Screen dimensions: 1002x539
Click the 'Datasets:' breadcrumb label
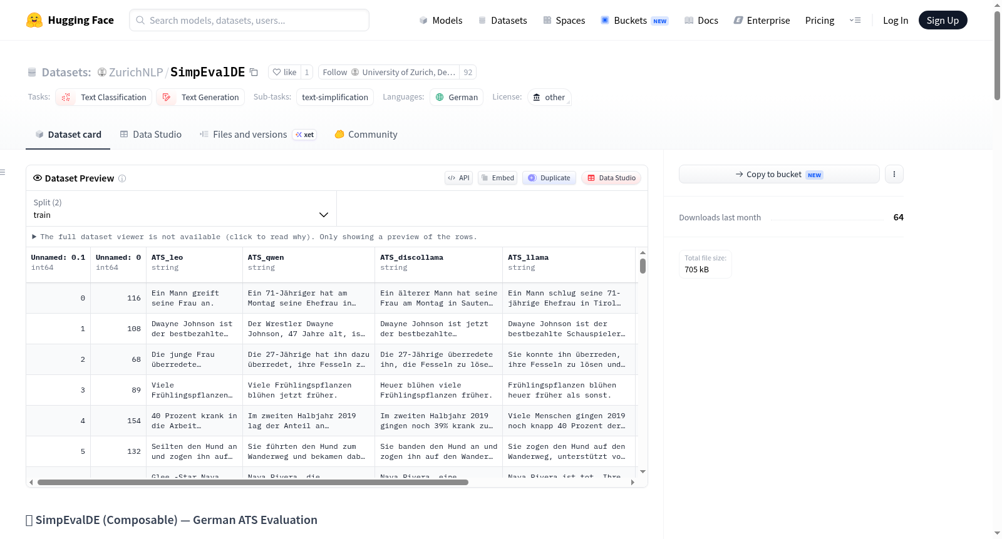(x=66, y=72)
